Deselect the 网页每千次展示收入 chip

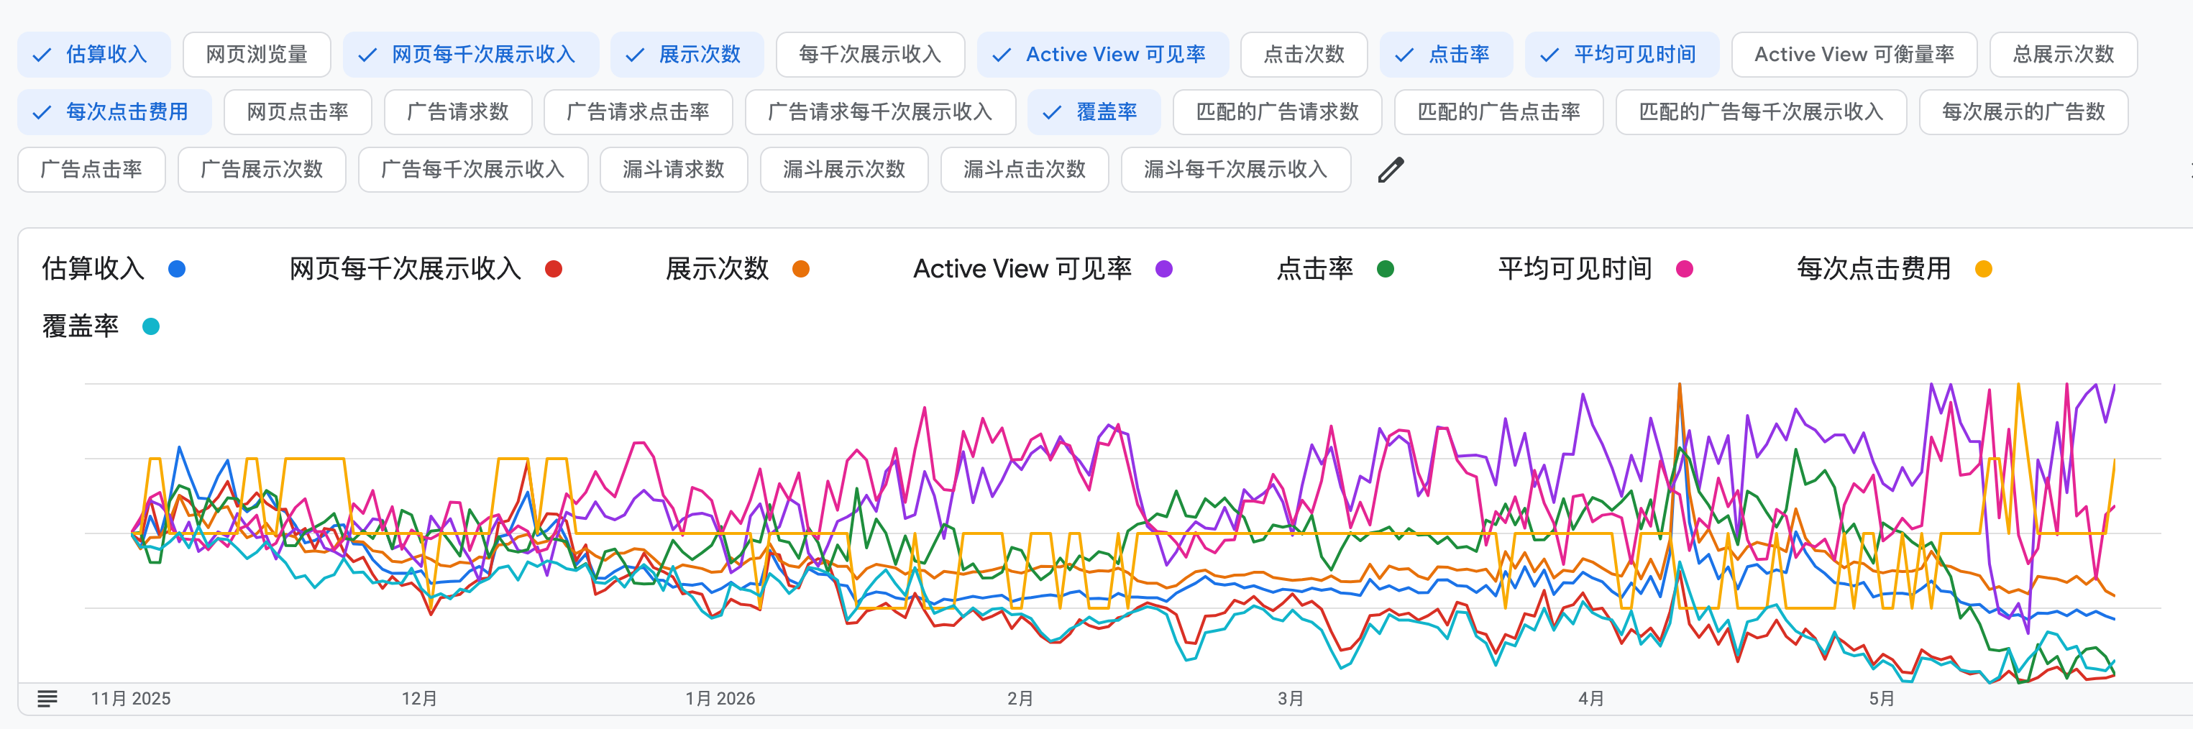471,55
